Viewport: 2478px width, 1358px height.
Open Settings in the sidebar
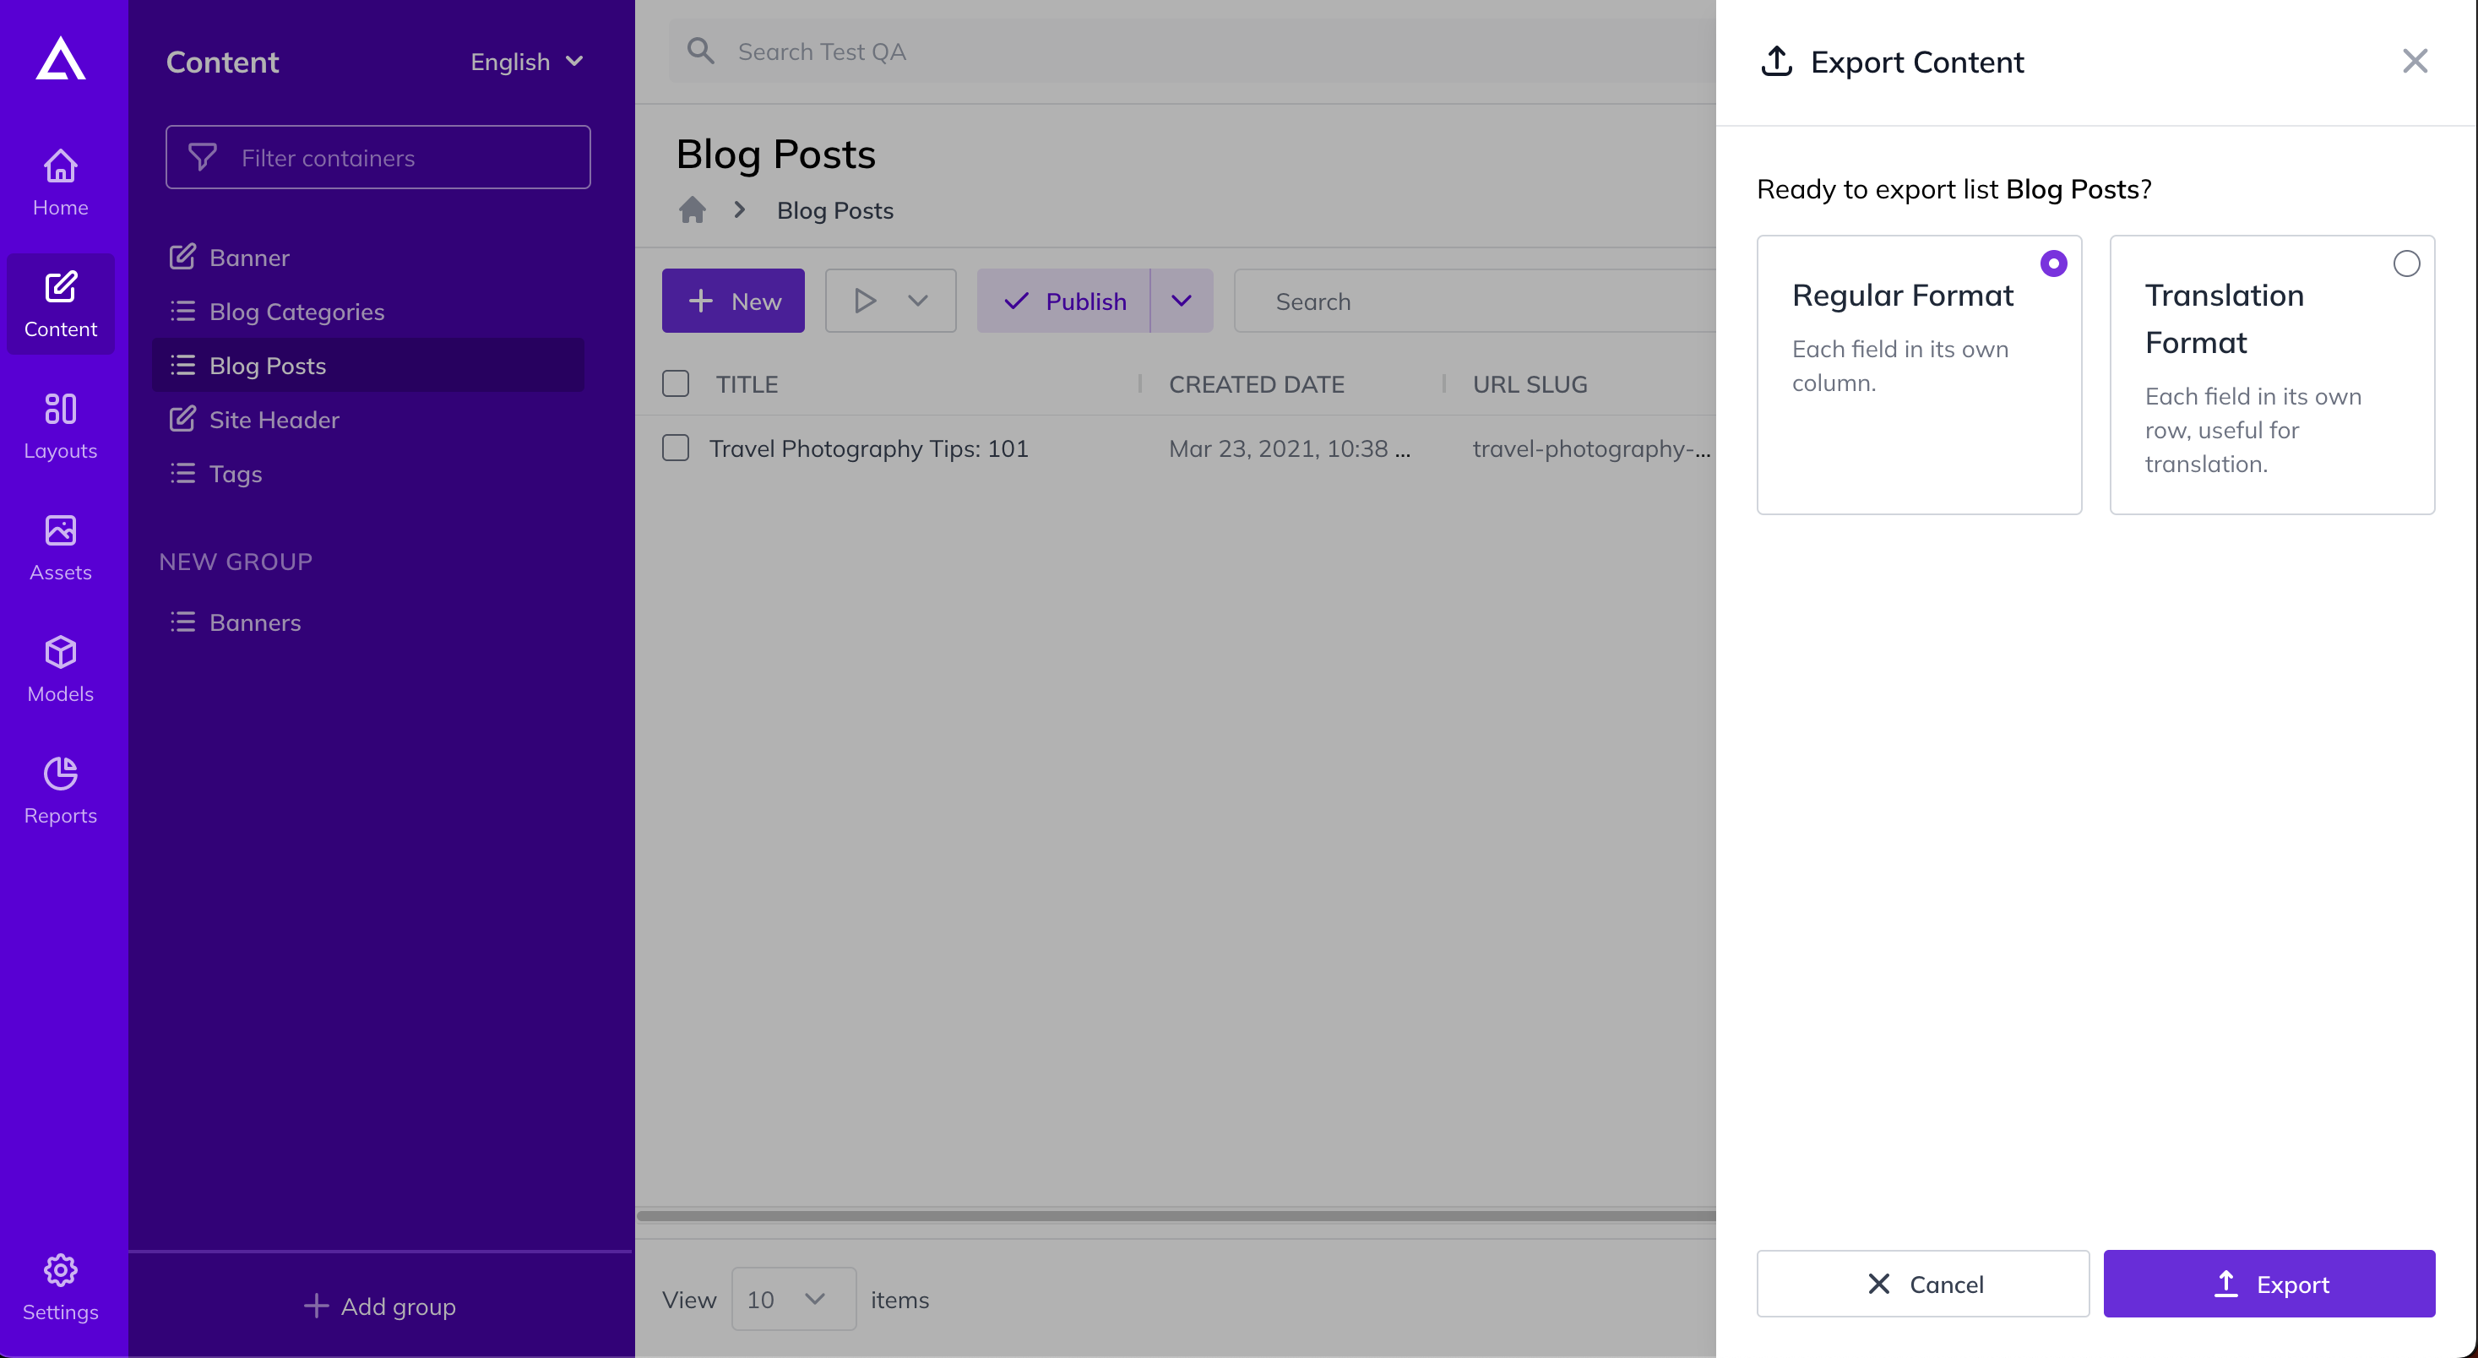61,1287
